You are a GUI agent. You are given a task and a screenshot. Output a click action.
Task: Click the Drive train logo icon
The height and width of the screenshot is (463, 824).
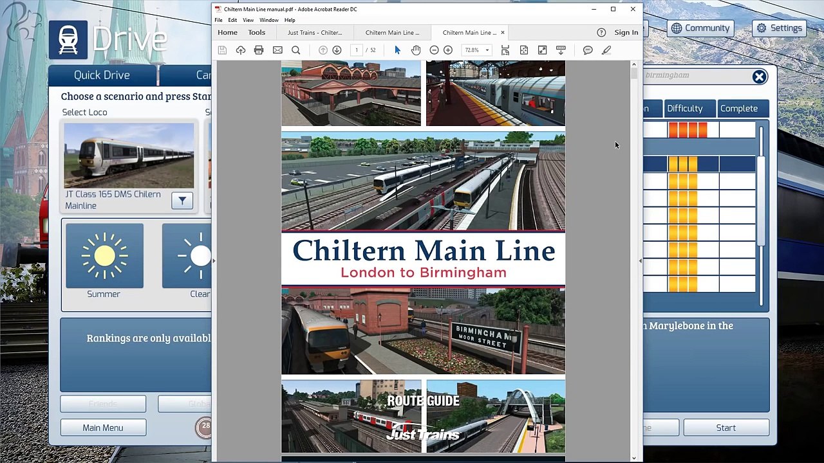point(68,40)
